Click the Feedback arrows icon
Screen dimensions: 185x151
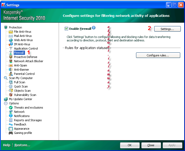click(x=11, y=124)
